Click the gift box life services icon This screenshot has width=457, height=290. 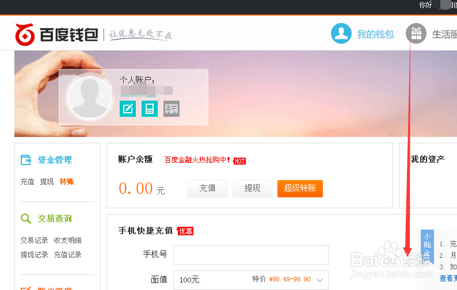pos(416,33)
